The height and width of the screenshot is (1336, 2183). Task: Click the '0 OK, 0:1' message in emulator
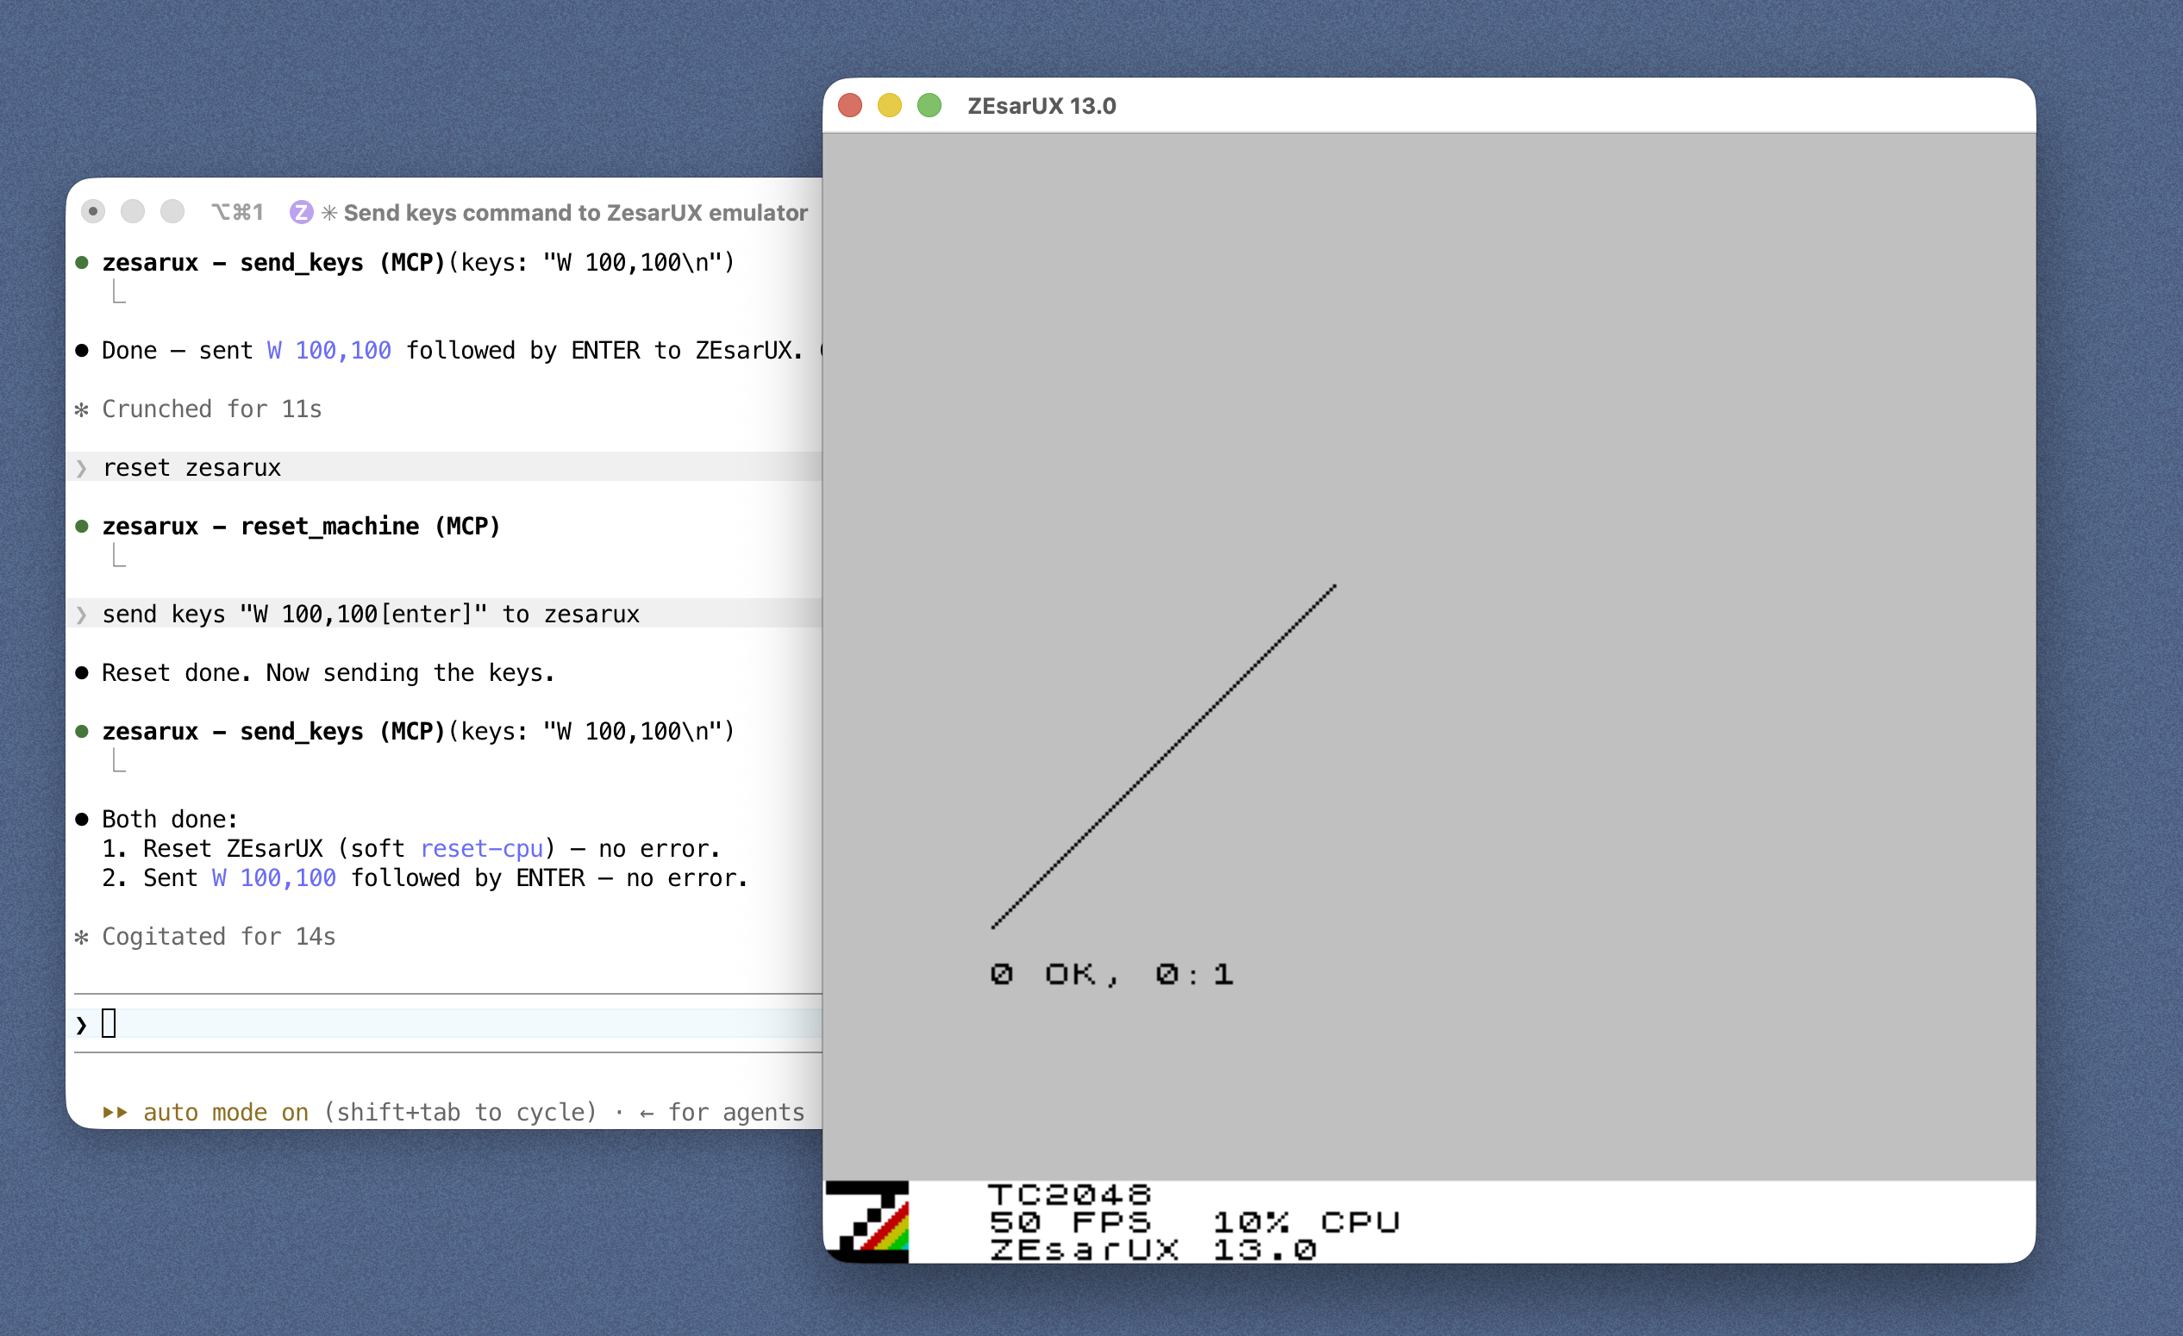click(x=1112, y=975)
